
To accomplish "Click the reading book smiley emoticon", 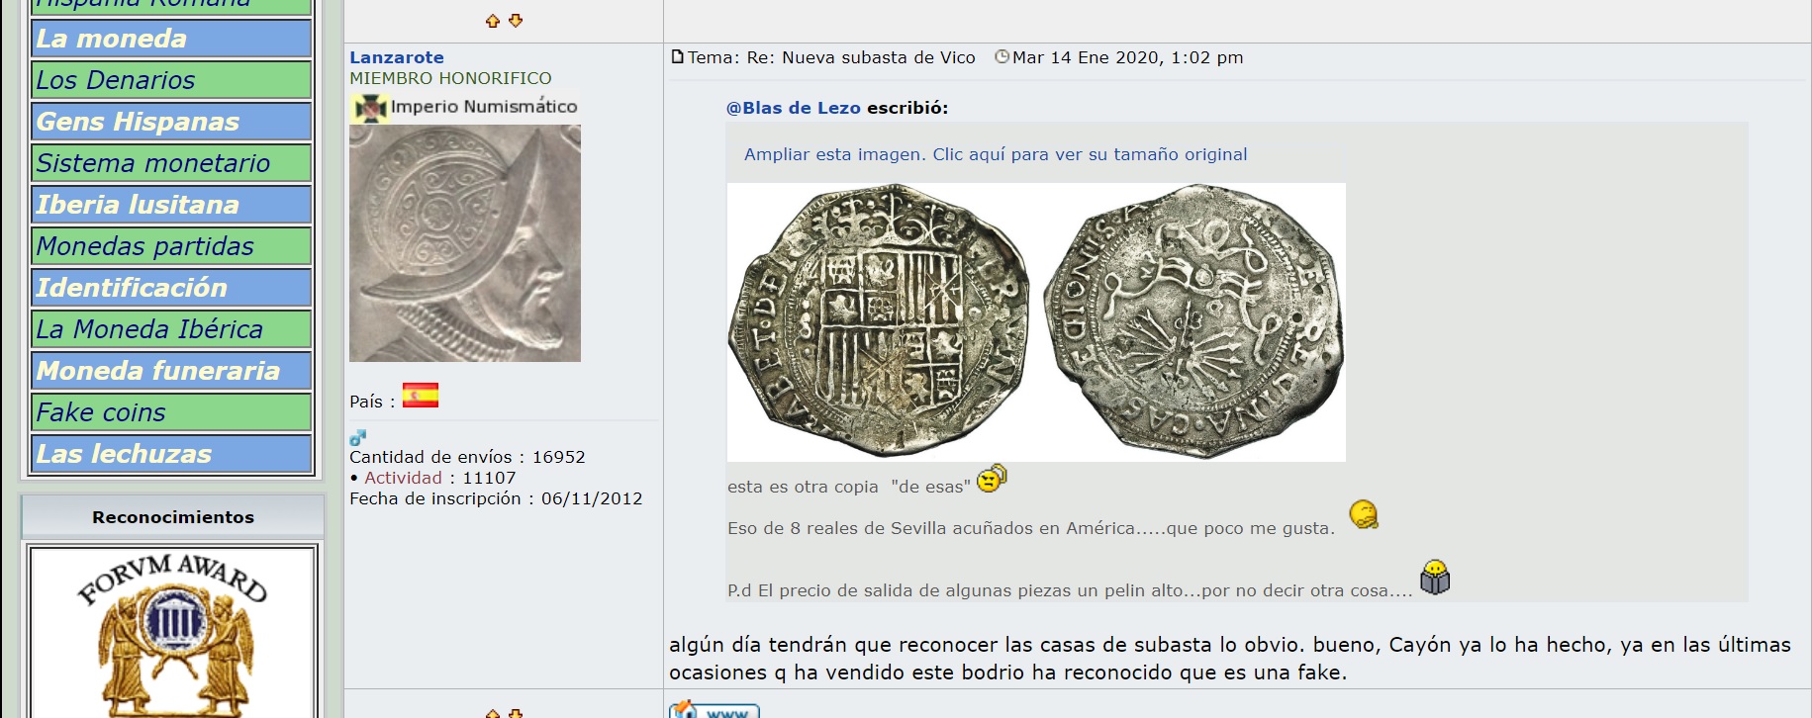I will 1434,577.
